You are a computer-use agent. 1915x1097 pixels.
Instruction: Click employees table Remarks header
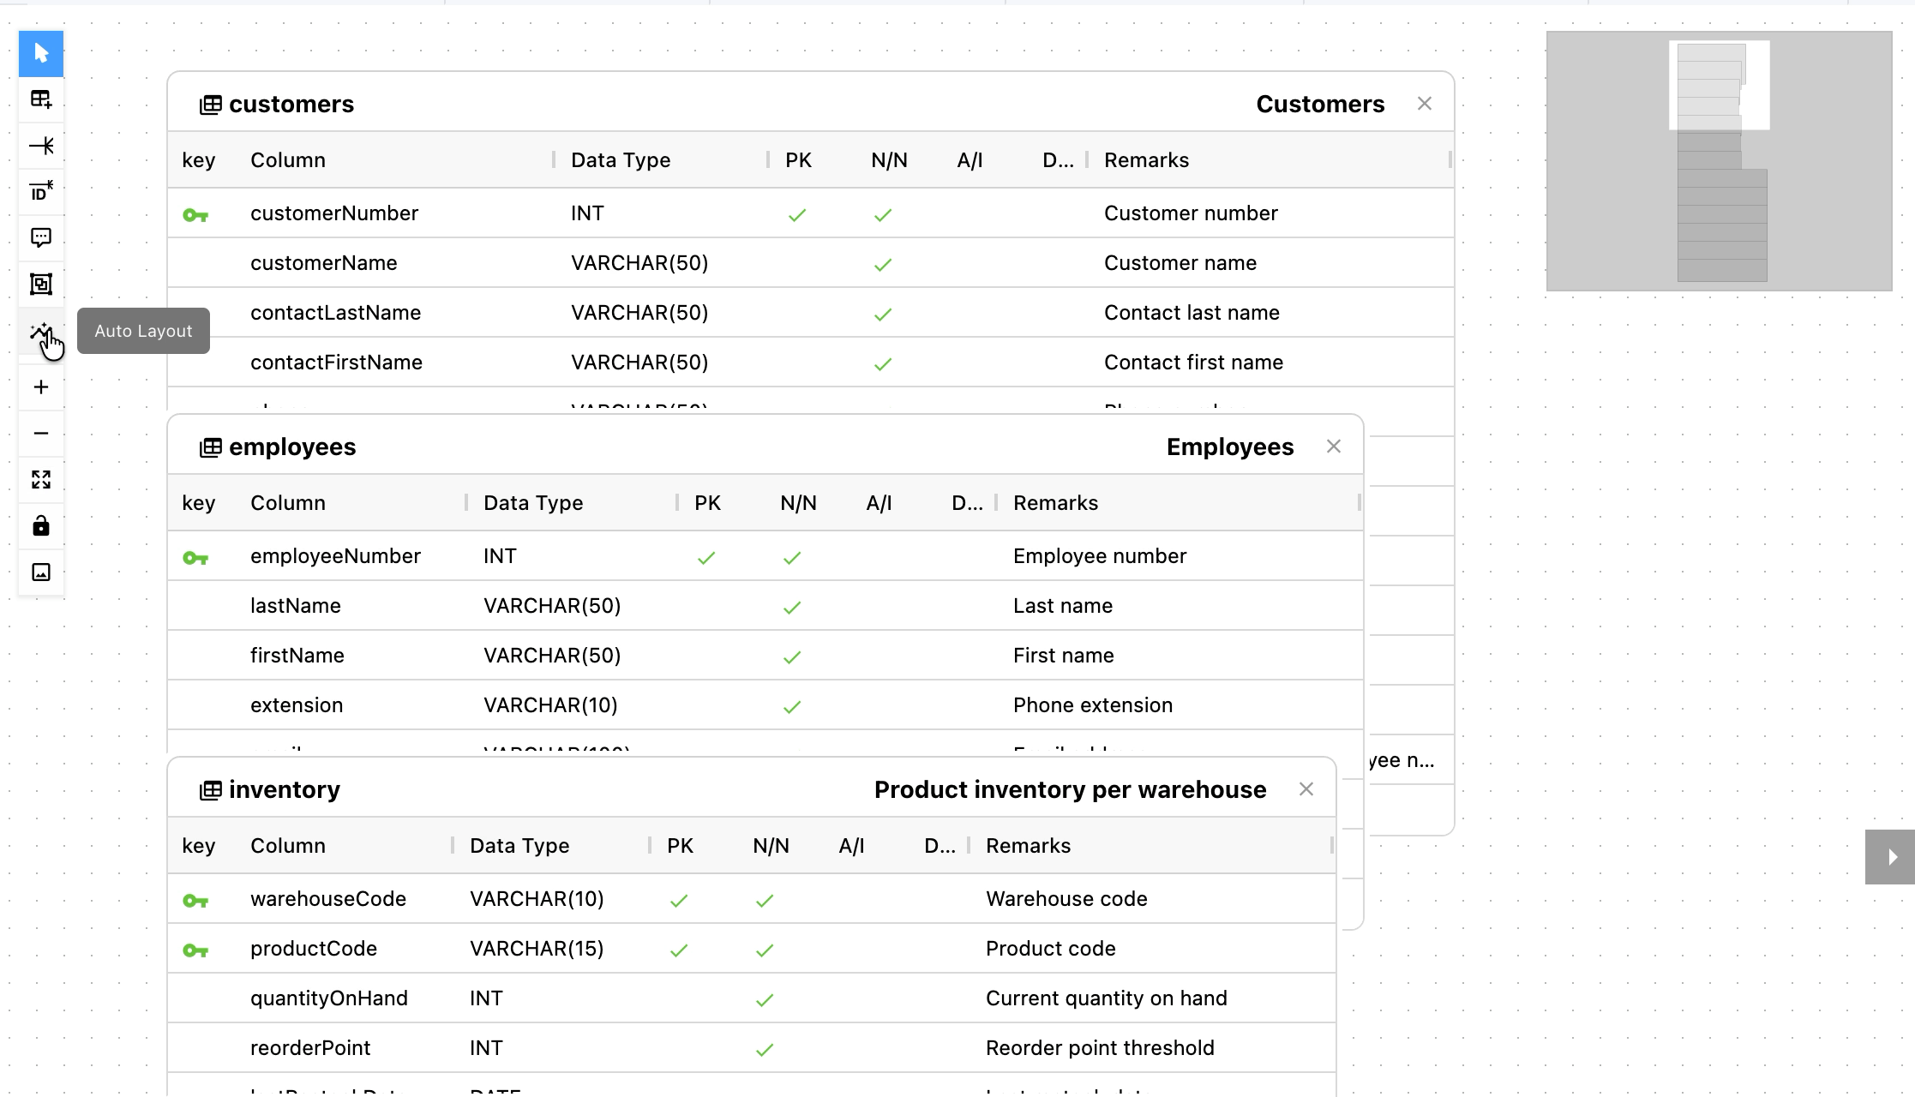click(1055, 503)
